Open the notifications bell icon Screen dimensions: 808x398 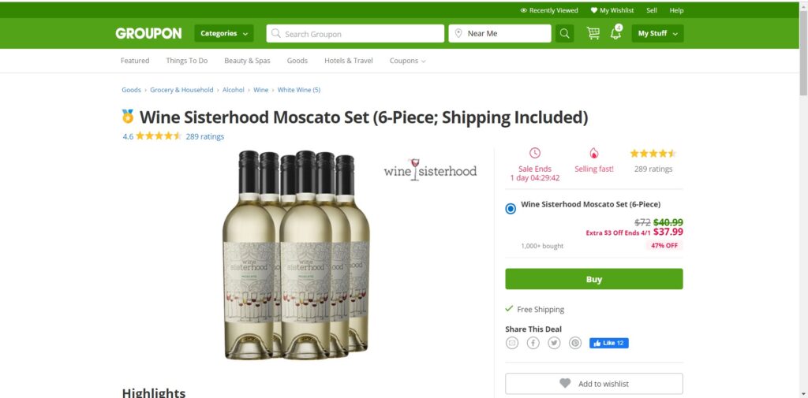(x=615, y=33)
